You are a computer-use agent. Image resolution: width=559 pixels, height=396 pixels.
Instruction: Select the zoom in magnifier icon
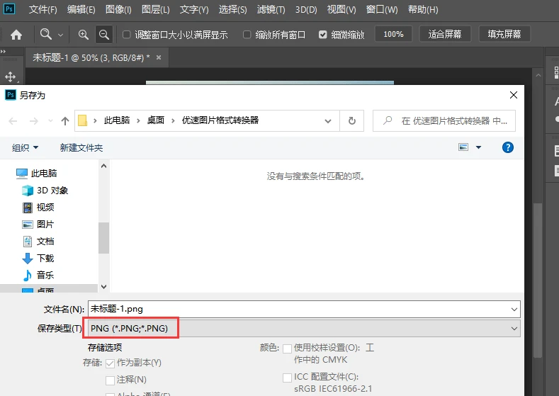pyautogui.click(x=84, y=35)
